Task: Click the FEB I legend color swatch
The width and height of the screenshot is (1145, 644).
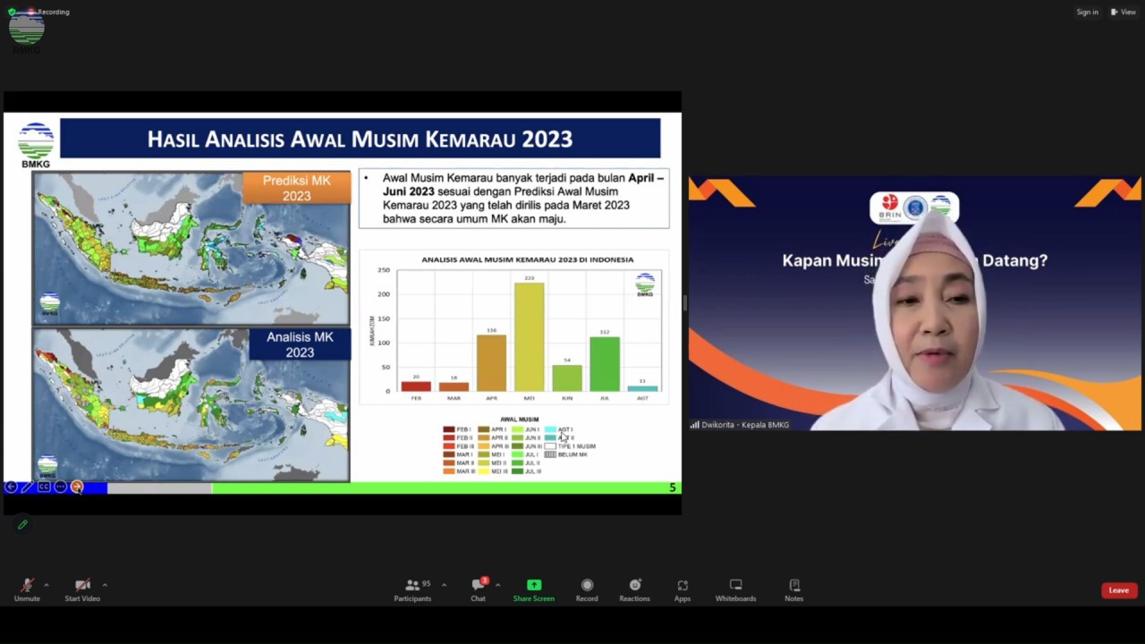Action: (449, 430)
